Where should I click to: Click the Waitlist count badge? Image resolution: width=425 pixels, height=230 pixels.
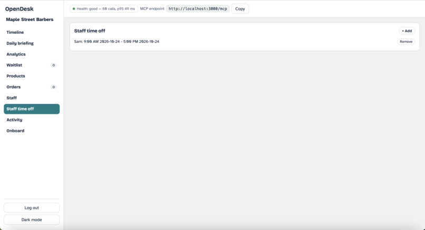53,65
